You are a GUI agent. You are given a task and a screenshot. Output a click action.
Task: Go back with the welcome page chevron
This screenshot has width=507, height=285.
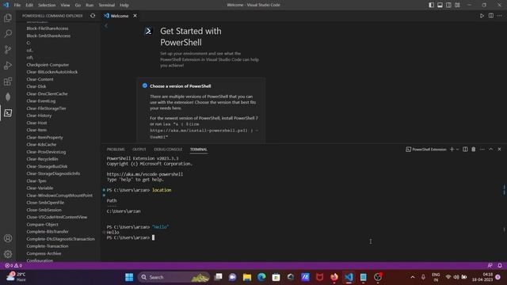106,25
